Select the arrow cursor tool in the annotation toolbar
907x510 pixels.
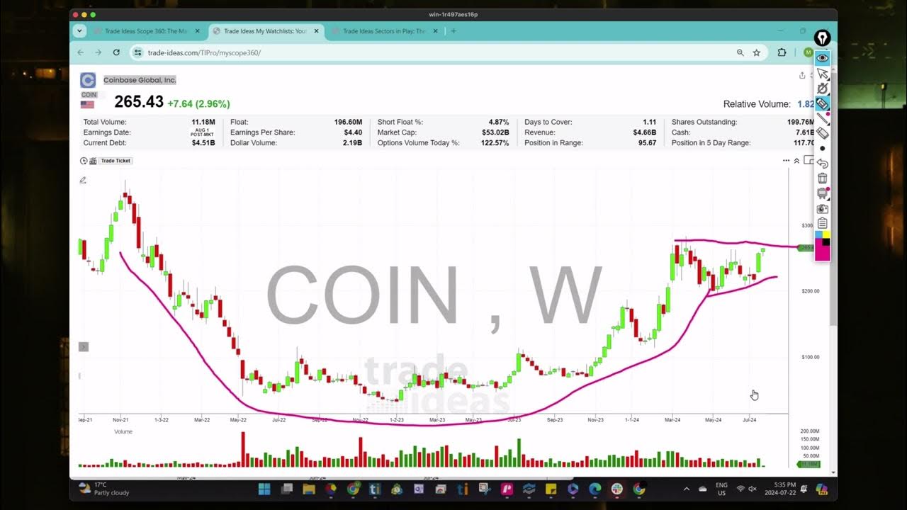[822, 74]
